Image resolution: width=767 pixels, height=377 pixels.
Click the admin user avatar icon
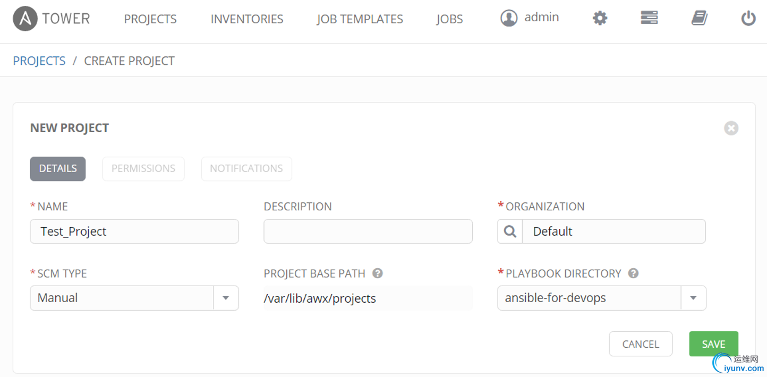[x=509, y=19]
